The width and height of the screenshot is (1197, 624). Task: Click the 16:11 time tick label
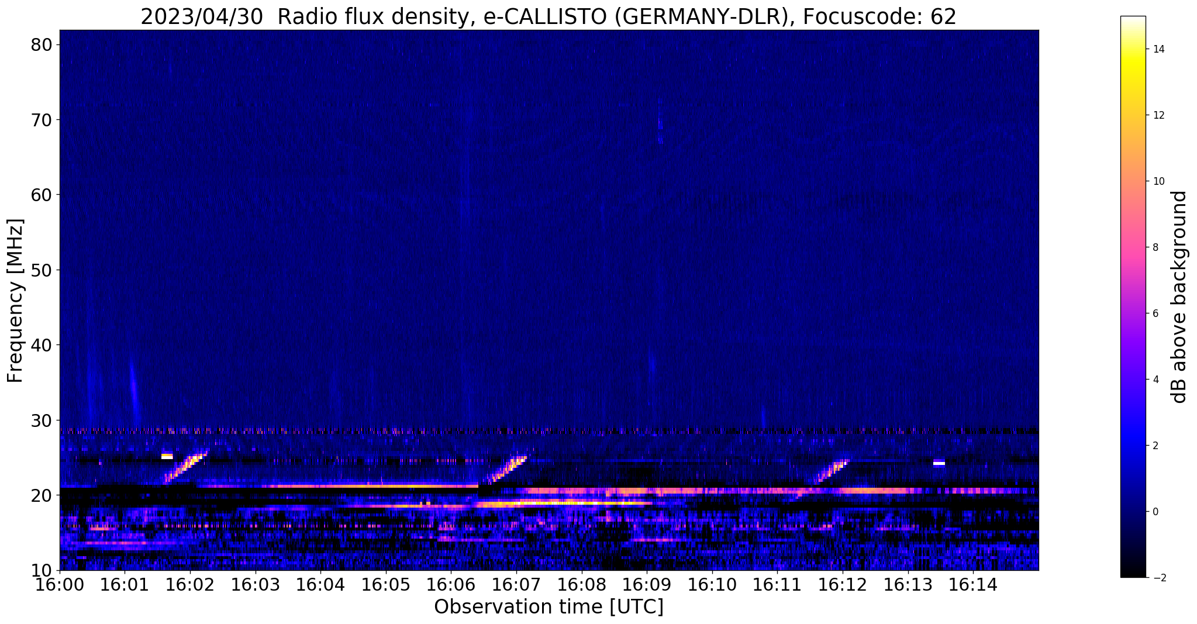tap(778, 584)
